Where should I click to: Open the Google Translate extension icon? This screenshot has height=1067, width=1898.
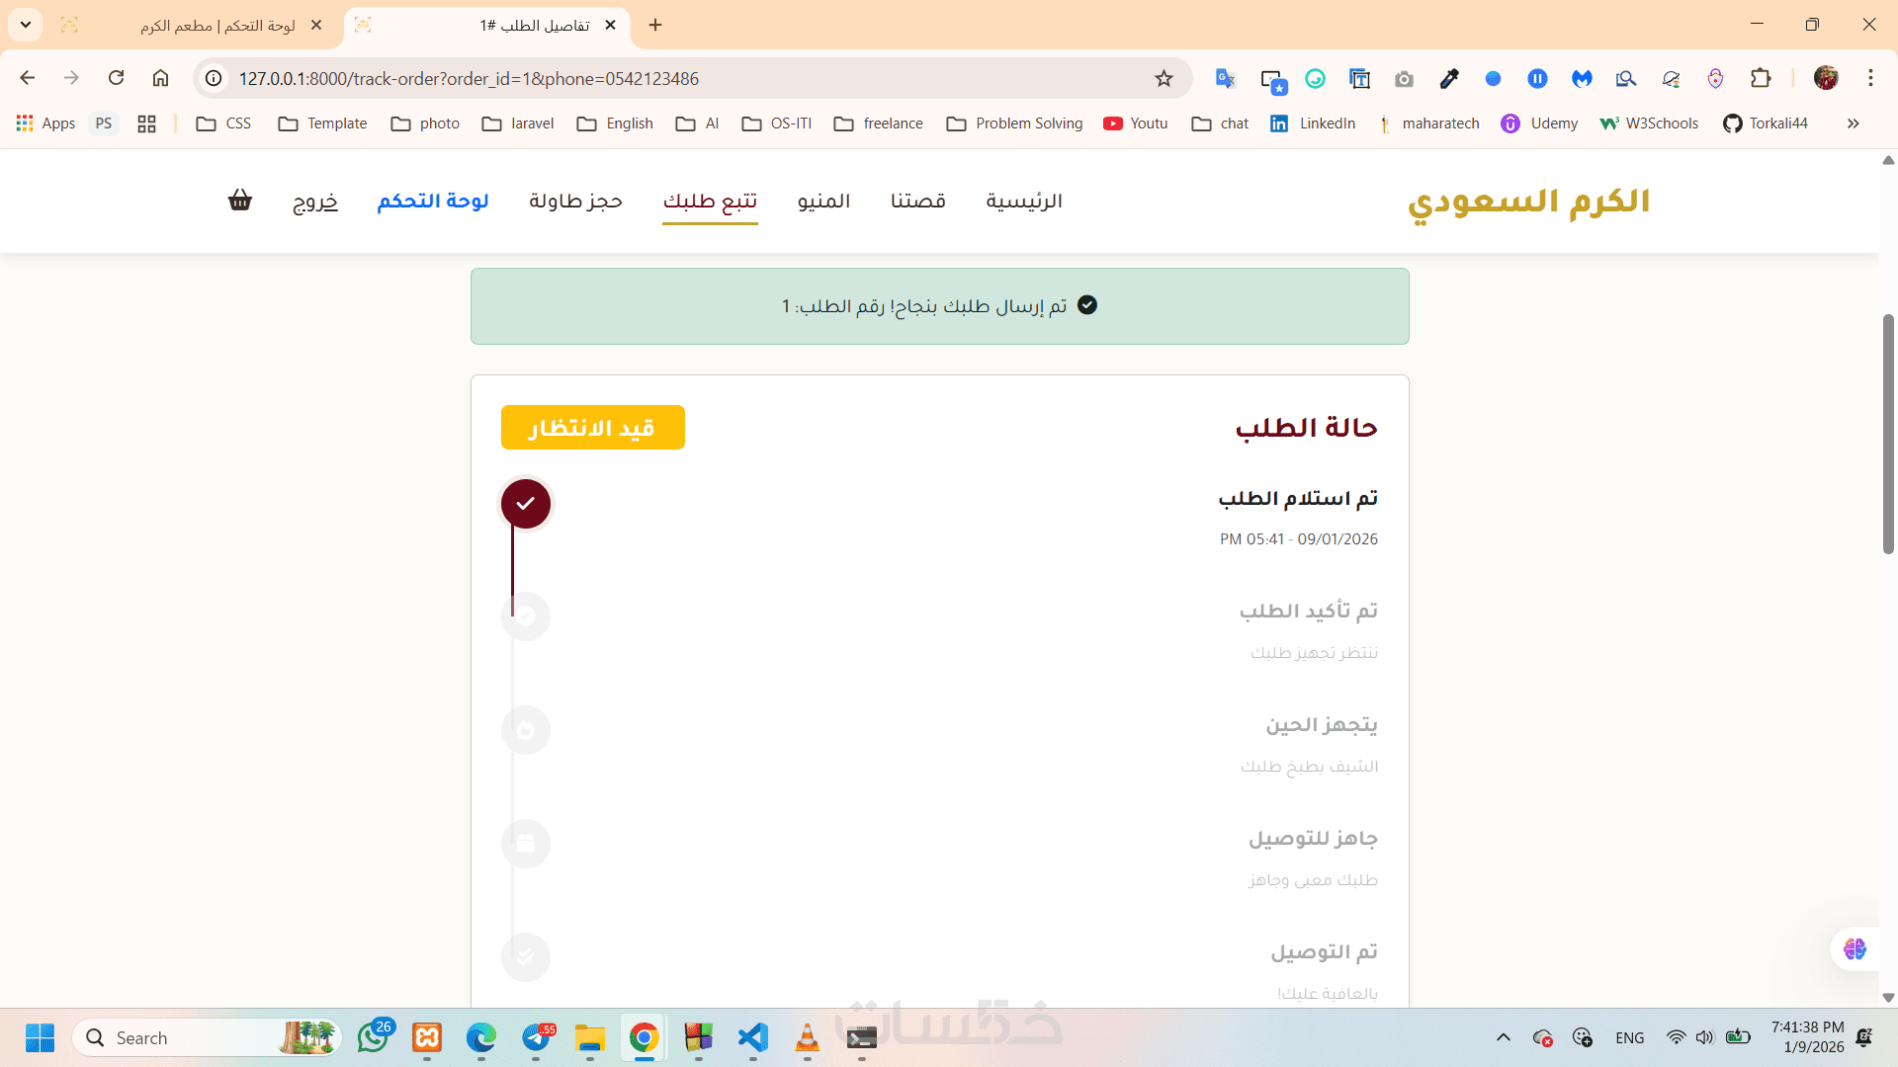[x=1225, y=79]
